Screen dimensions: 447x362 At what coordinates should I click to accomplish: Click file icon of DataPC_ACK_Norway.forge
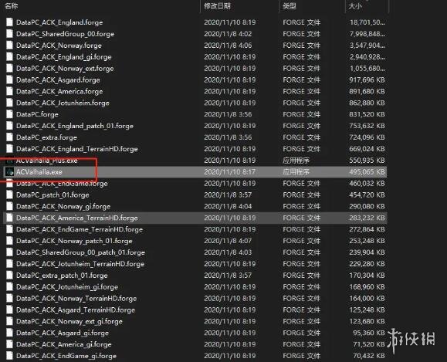click(x=10, y=46)
